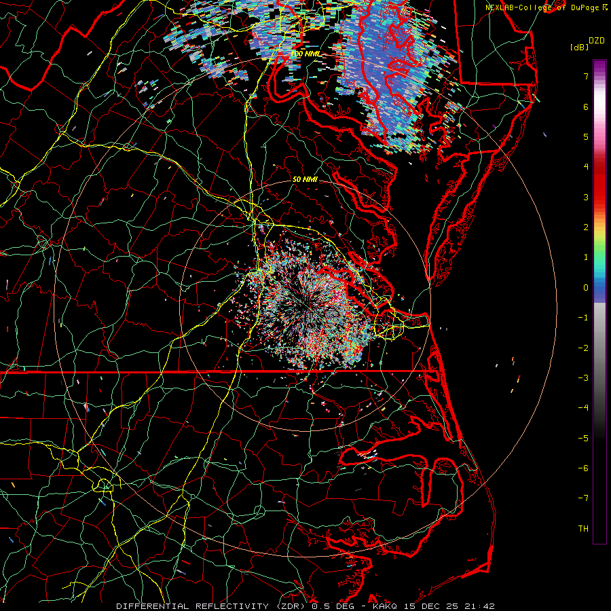
Task: Pick the red segment of the color scale
Action: click(599, 183)
